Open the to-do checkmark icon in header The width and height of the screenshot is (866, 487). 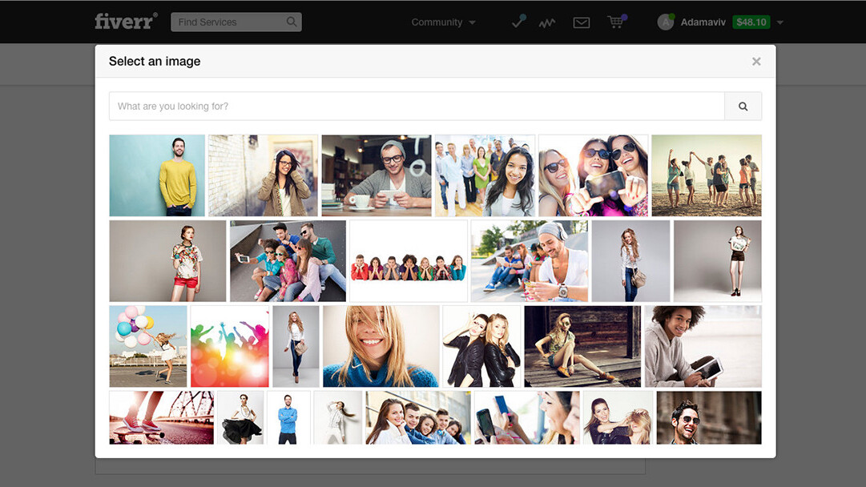tap(518, 22)
